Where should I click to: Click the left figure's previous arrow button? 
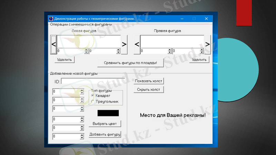pyautogui.click(x=53, y=44)
